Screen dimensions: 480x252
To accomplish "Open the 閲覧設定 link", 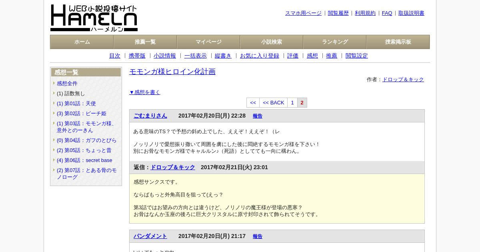I will click(357, 56).
